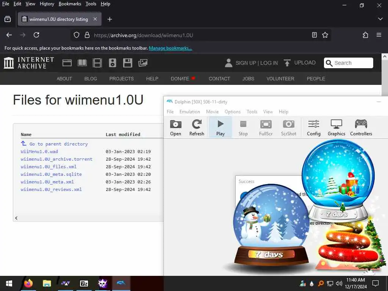
Task: Open wiimenu1.0U_archive.torrent link
Action: coord(56,159)
